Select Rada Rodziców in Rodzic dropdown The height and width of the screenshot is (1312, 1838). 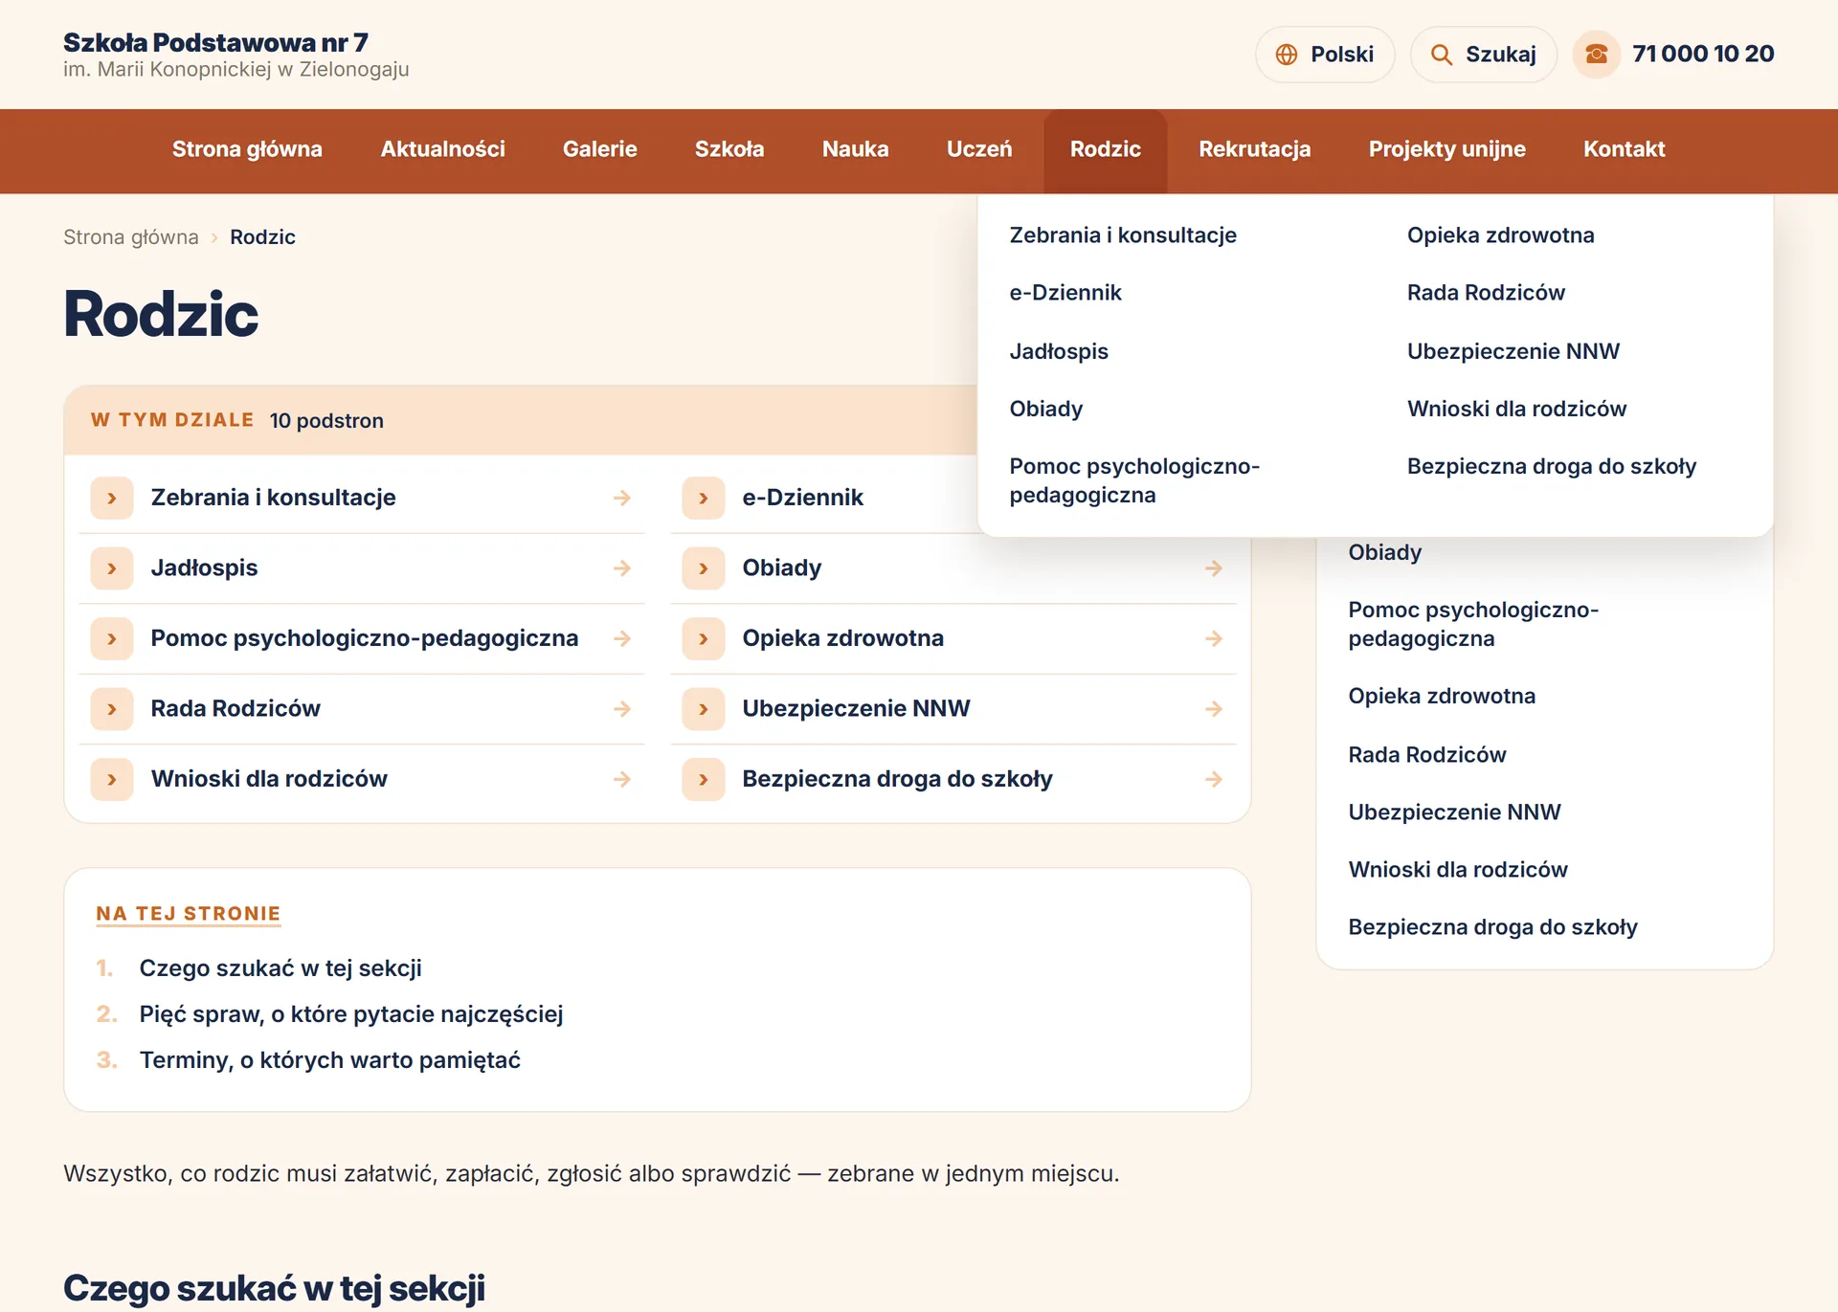[1486, 293]
